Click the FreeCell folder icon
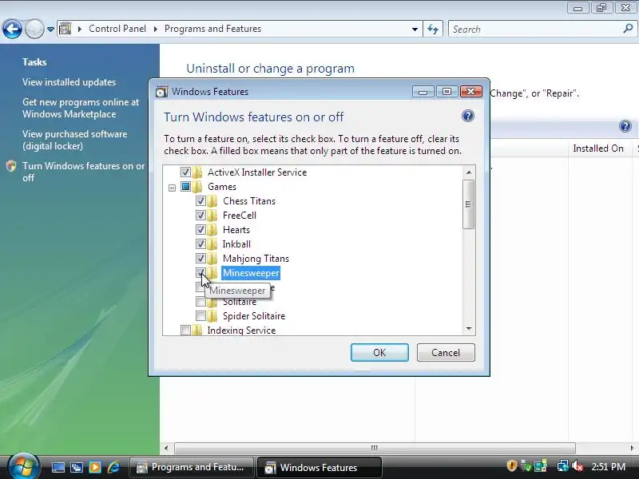The height and width of the screenshot is (479, 639). tap(212, 215)
